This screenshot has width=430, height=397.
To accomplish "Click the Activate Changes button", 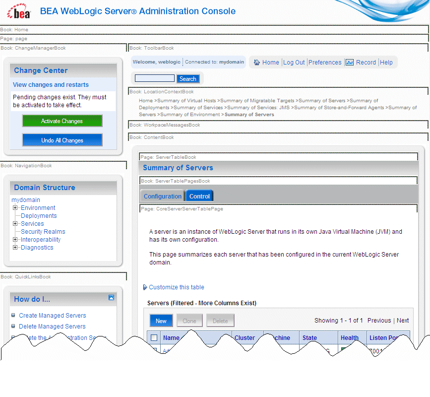I will point(62,121).
